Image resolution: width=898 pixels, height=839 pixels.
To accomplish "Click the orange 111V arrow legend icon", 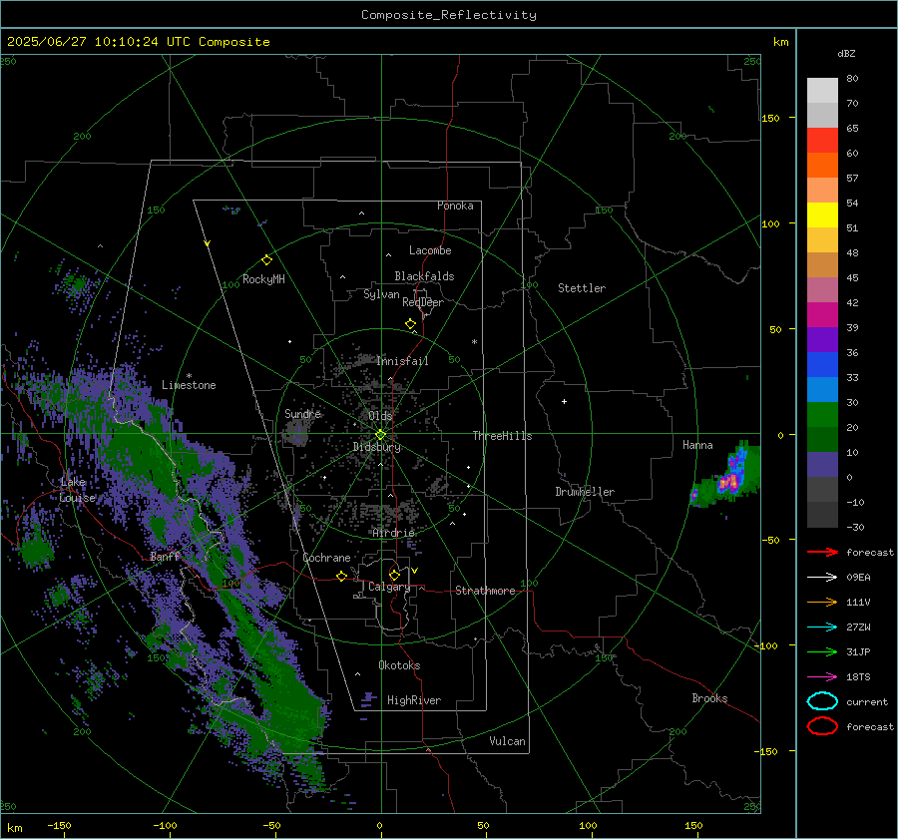I will pyautogui.click(x=822, y=602).
